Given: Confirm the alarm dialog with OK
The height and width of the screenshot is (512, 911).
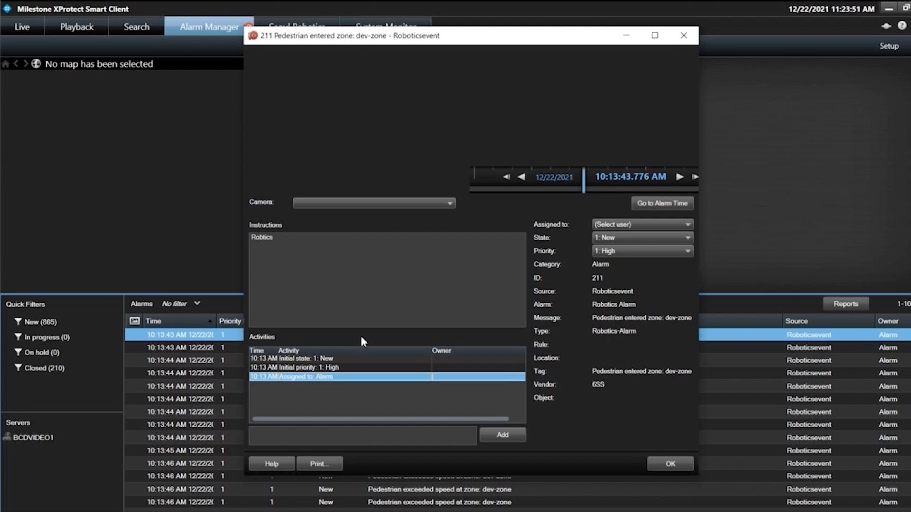Looking at the screenshot, I should point(670,464).
